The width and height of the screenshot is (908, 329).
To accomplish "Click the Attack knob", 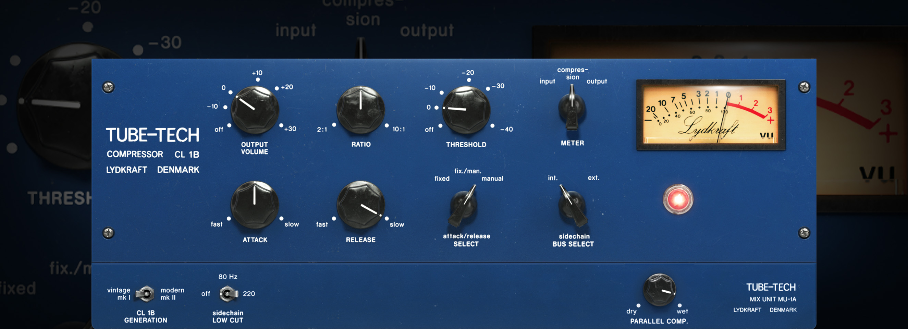I will tap(255, 205).
